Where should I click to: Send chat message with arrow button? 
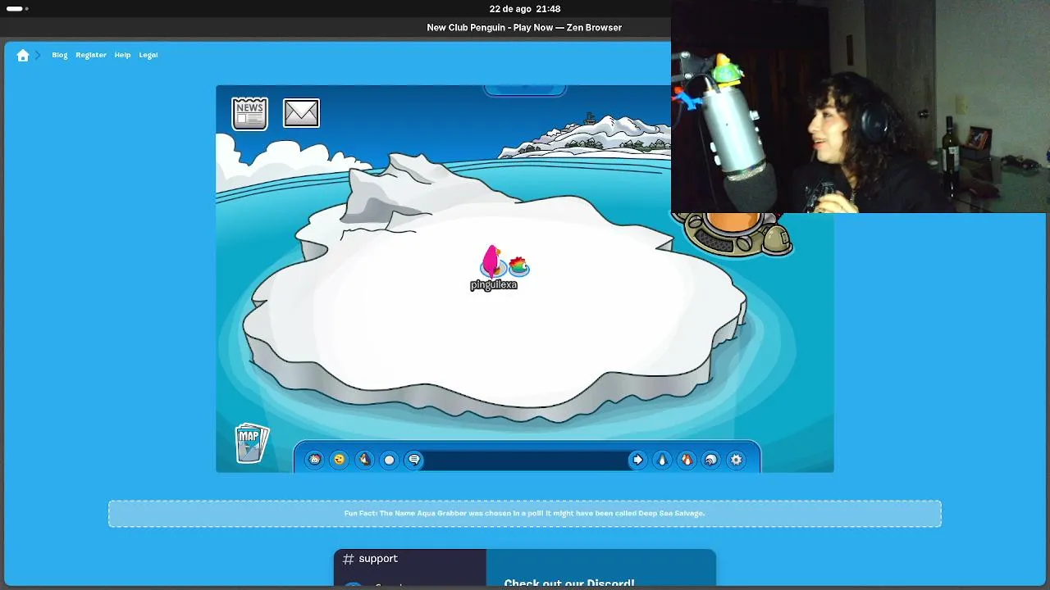(x=637, y=460)
